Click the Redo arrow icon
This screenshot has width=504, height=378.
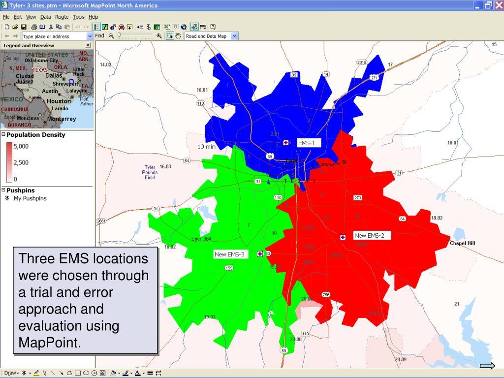point(86,27)
